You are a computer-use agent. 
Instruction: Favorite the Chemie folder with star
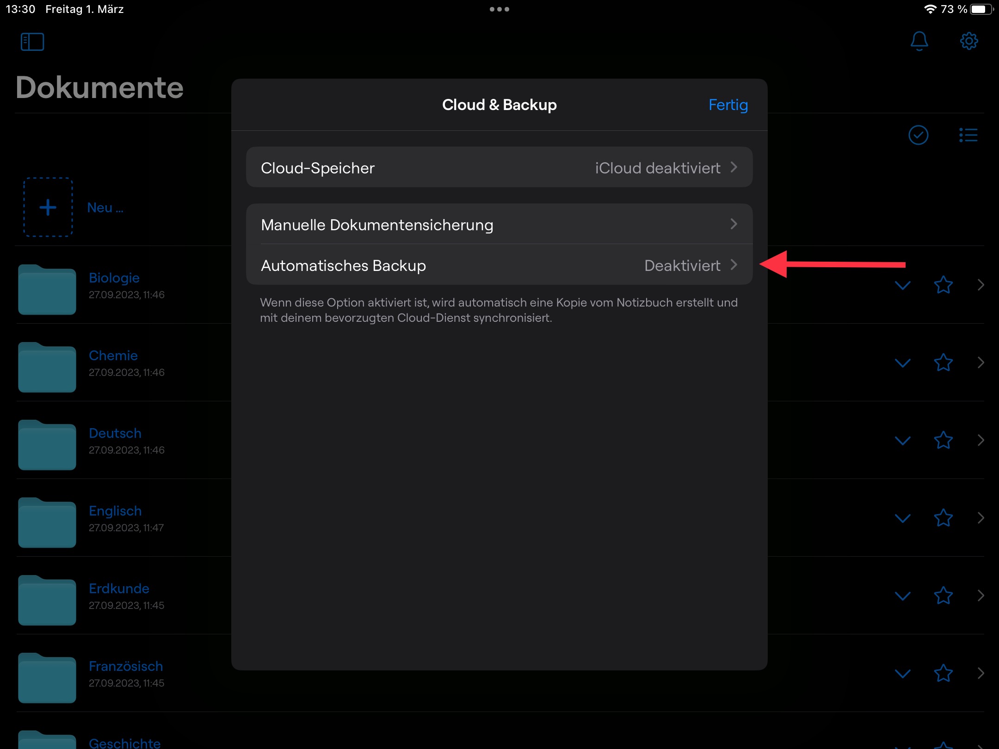coord(943,362)
